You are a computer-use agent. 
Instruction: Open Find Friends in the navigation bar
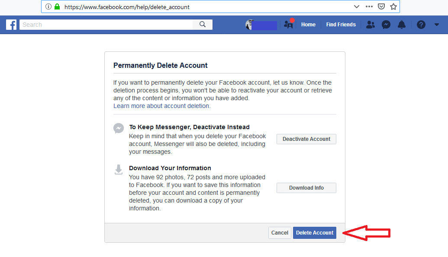point(341,25)
